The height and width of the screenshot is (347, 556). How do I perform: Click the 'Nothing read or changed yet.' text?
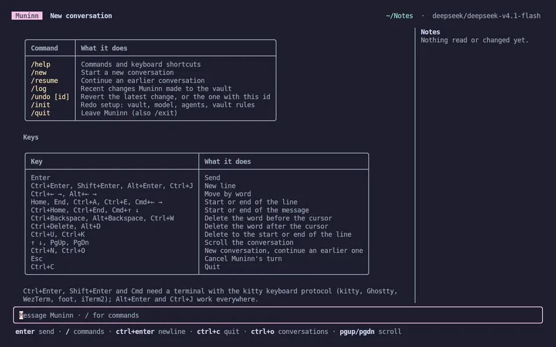pyautogui.click(x=474, y=40)
